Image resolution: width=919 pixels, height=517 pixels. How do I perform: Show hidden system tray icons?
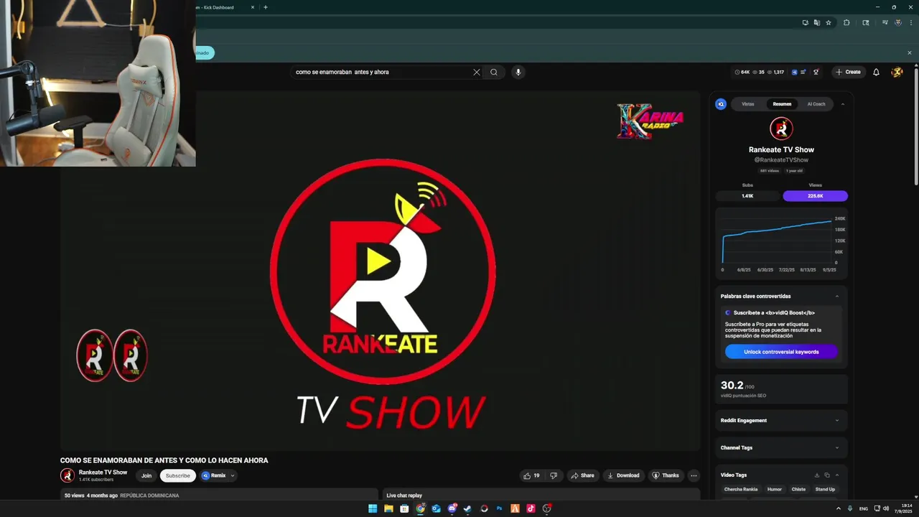838,508
